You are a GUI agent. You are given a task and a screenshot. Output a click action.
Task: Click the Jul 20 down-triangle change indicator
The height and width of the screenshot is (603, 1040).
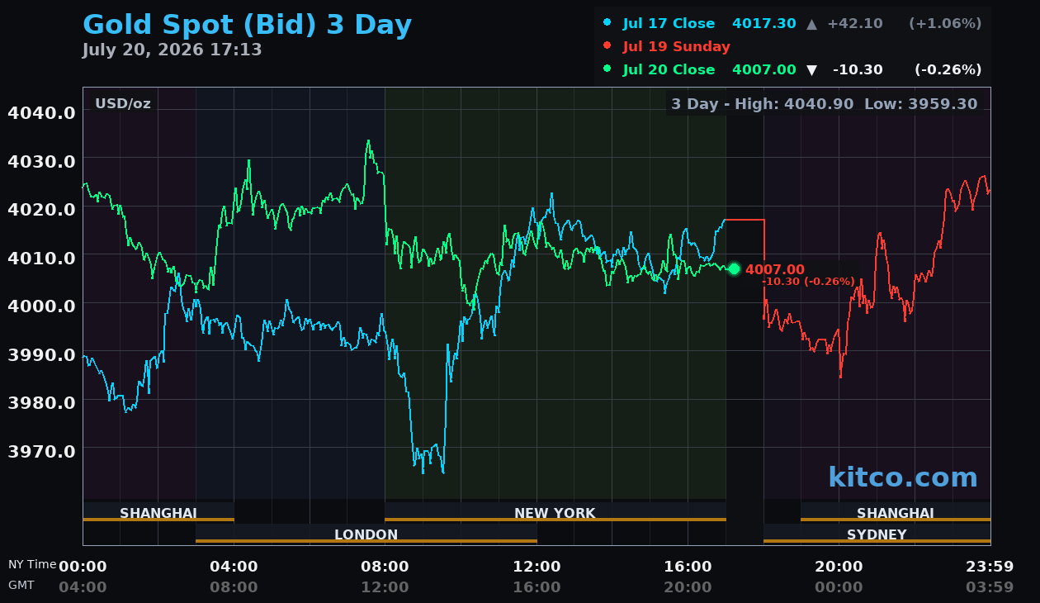pos(811,70)
